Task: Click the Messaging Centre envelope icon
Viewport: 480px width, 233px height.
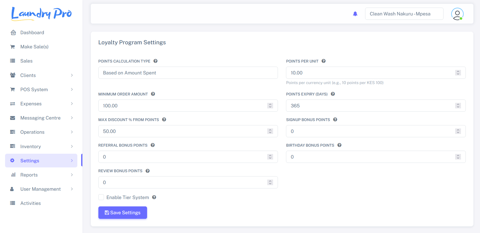Action: tap(12, 118)
